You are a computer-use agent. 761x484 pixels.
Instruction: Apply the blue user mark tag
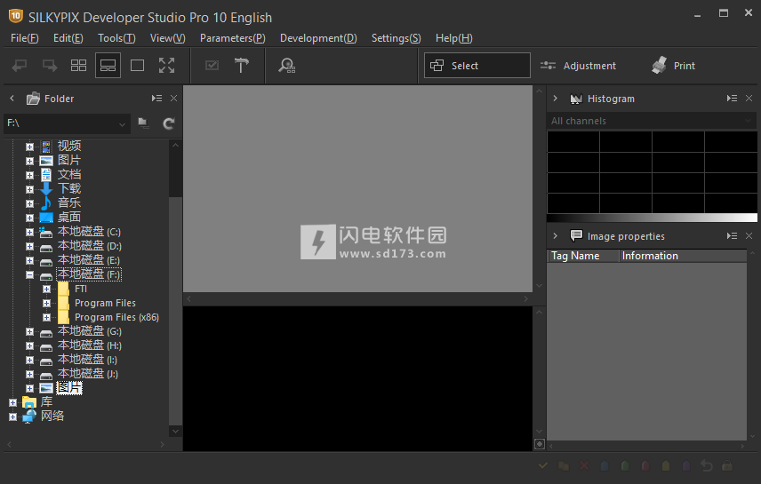coord(605,466)
